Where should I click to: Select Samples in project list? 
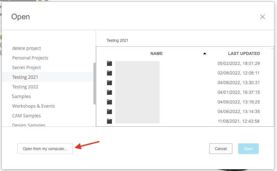[x=22, y=96]
